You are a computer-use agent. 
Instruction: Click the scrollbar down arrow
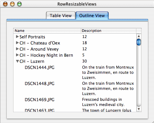[x=139, y=109]
